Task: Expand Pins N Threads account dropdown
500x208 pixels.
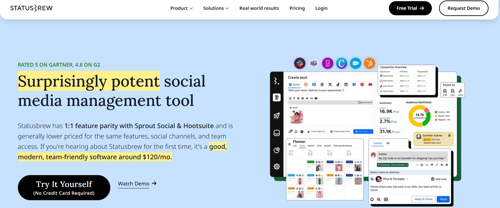Action: coord(407,179)
